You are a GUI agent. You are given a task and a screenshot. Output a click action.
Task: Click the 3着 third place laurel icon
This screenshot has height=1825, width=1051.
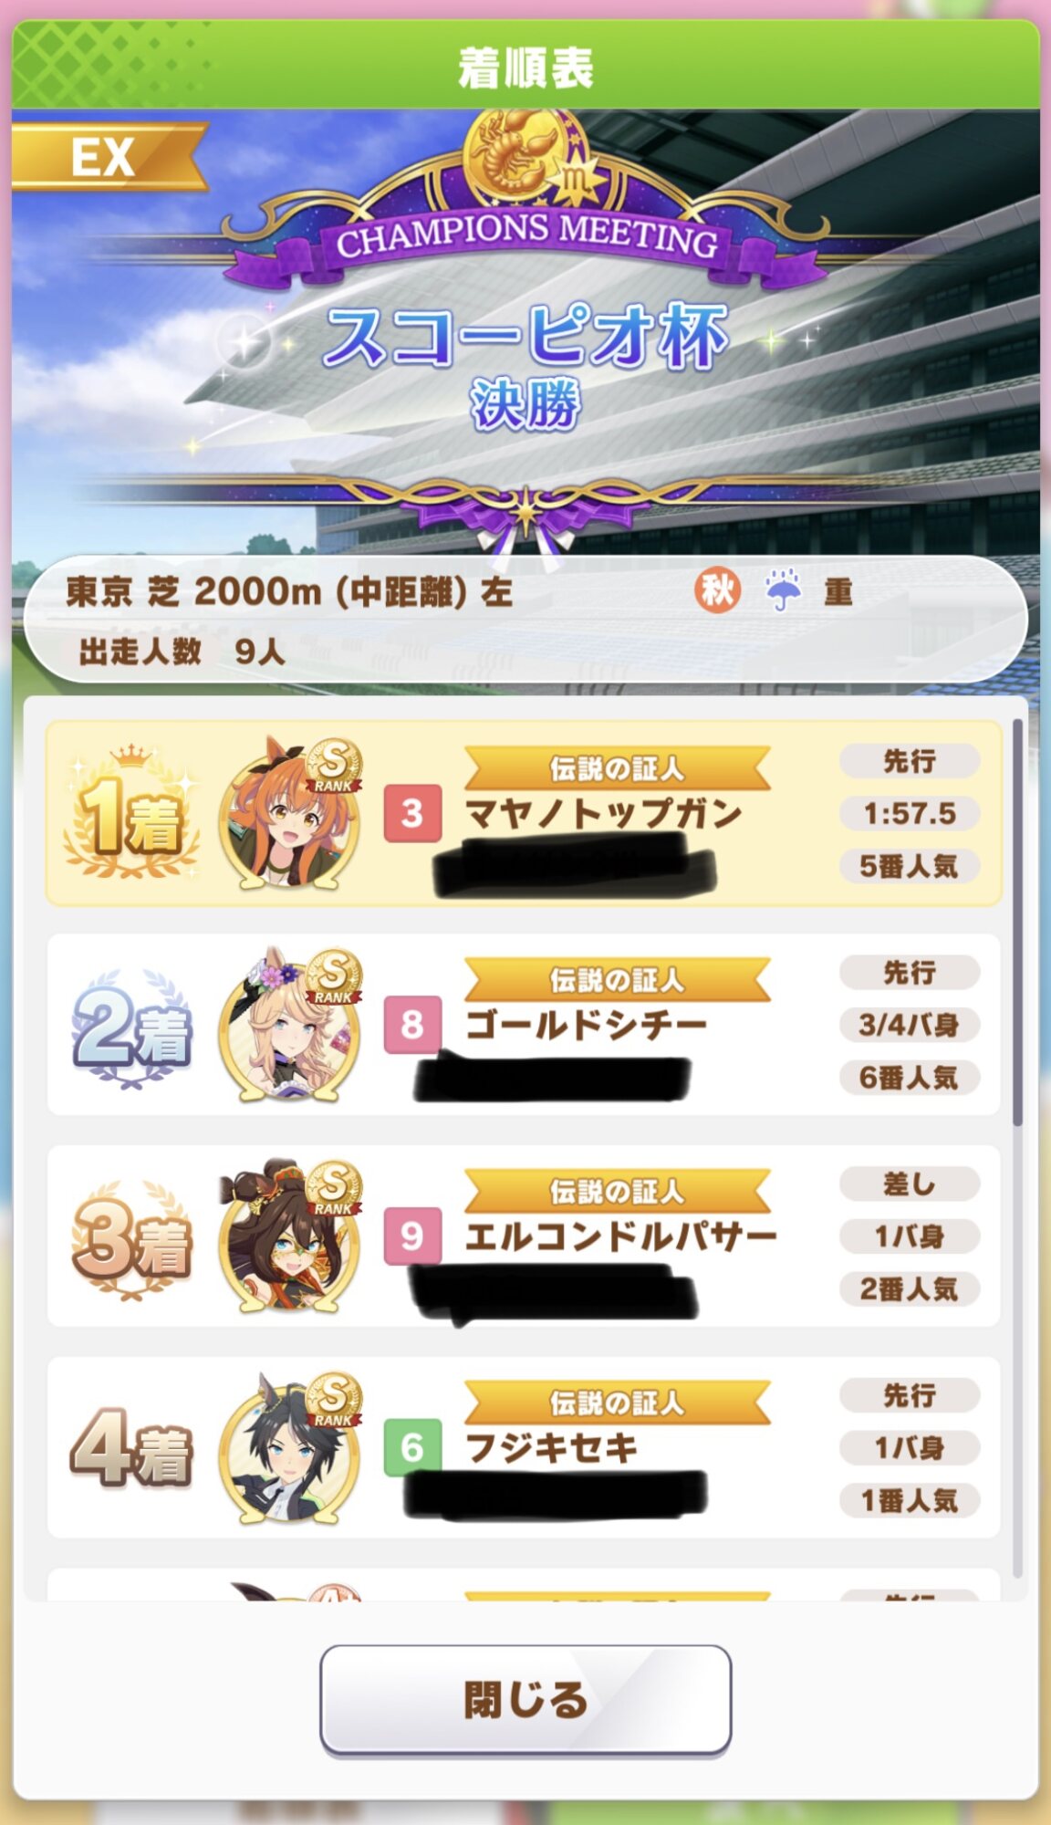pos(131,1239)
